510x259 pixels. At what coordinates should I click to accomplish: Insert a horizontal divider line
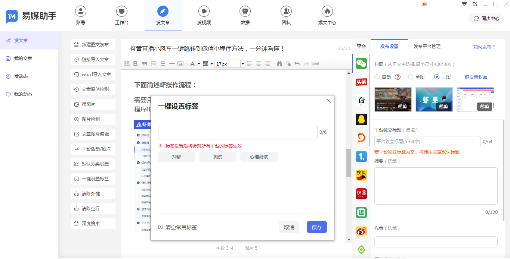[171, 64]
